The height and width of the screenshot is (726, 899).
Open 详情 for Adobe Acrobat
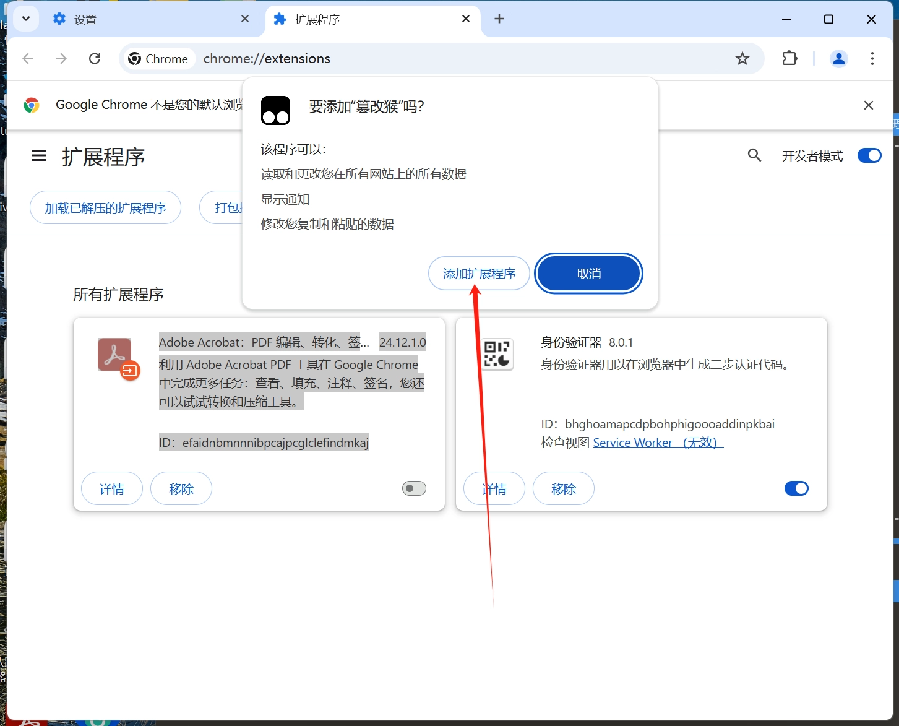[112, 489]
